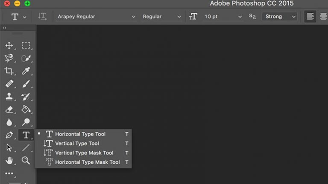Screen dimensions: 328x184
Task: Choose the Path Selection arrow tool
Action: (9, 148)
